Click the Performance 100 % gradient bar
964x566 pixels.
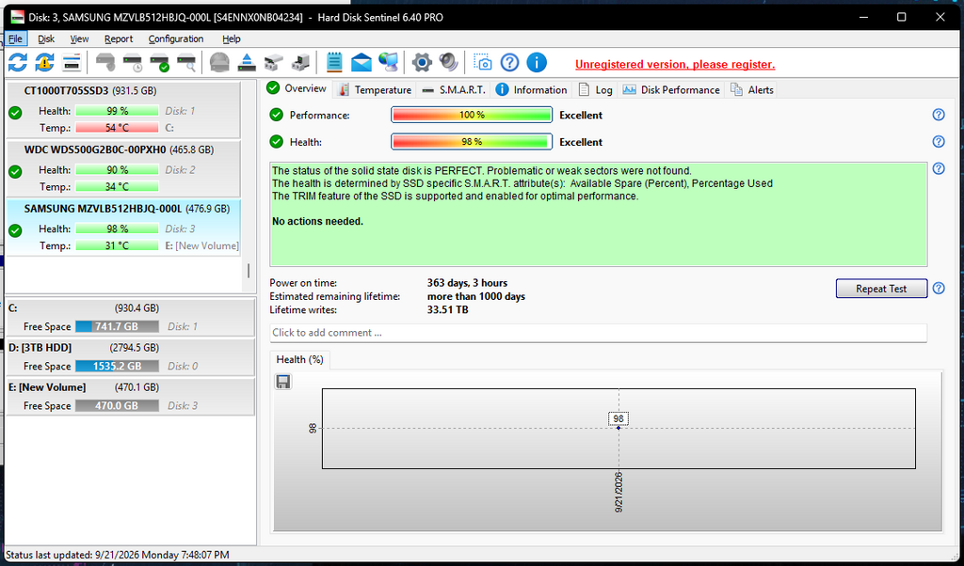coord(472,115)
